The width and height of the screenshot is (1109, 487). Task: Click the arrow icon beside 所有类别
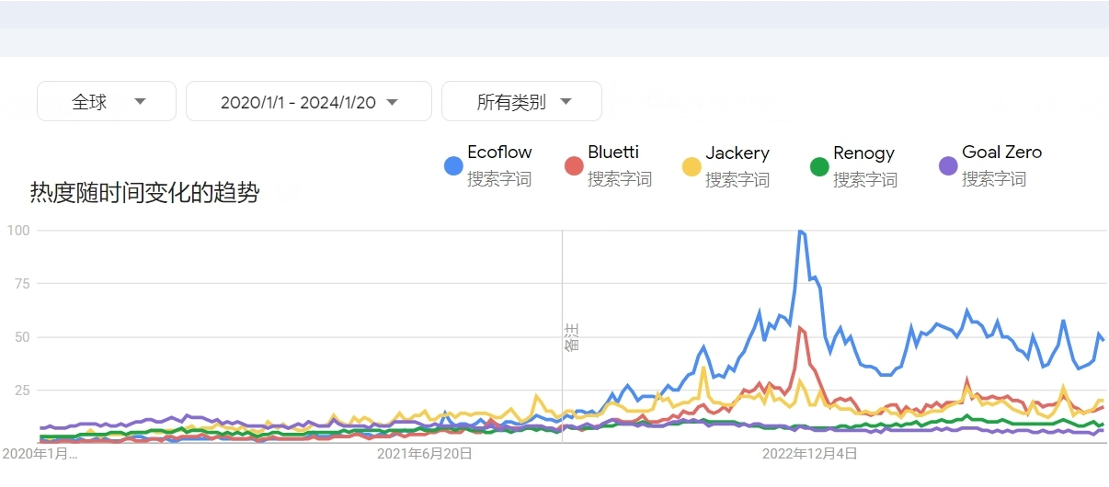(566, 102)
